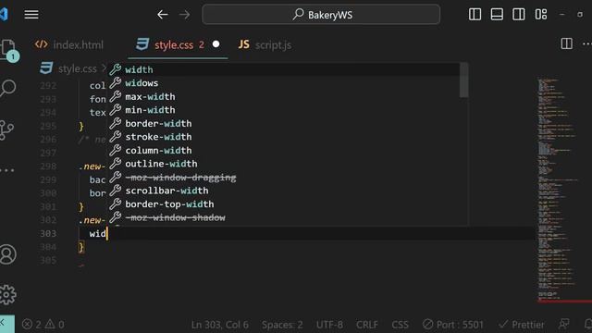Open the Accounts icon
This screenshot has width=592, height=333.
pos(7,254)
